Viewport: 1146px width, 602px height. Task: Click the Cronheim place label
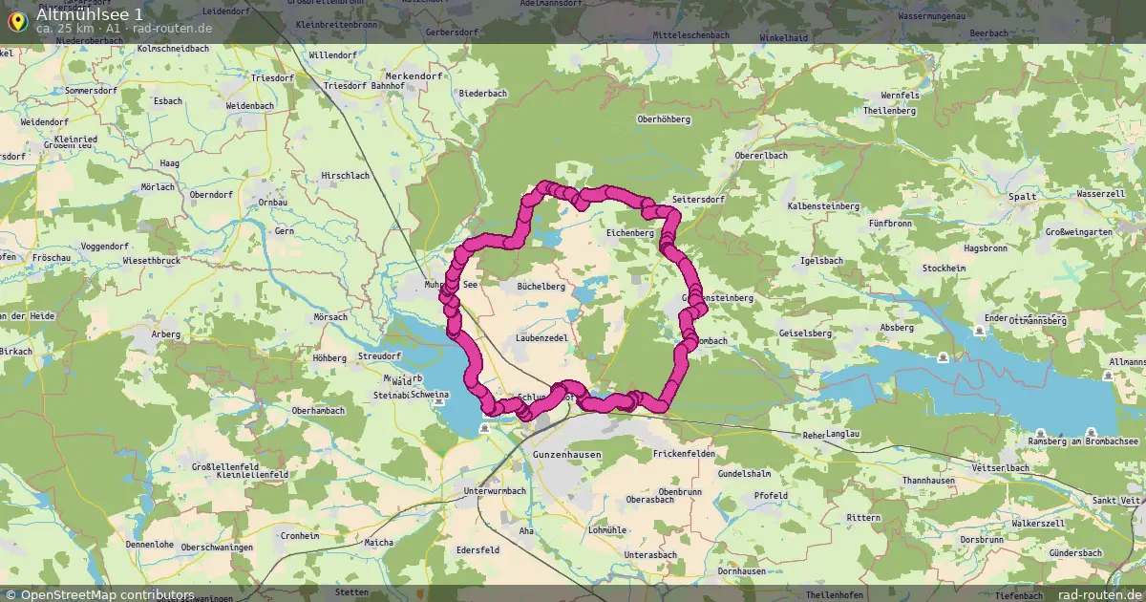(300, 536)
